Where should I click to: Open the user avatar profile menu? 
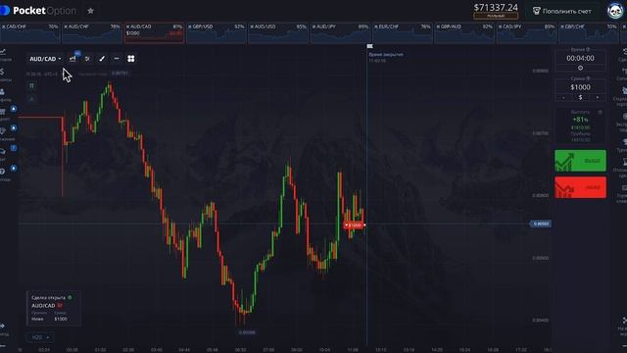point(615,11)
